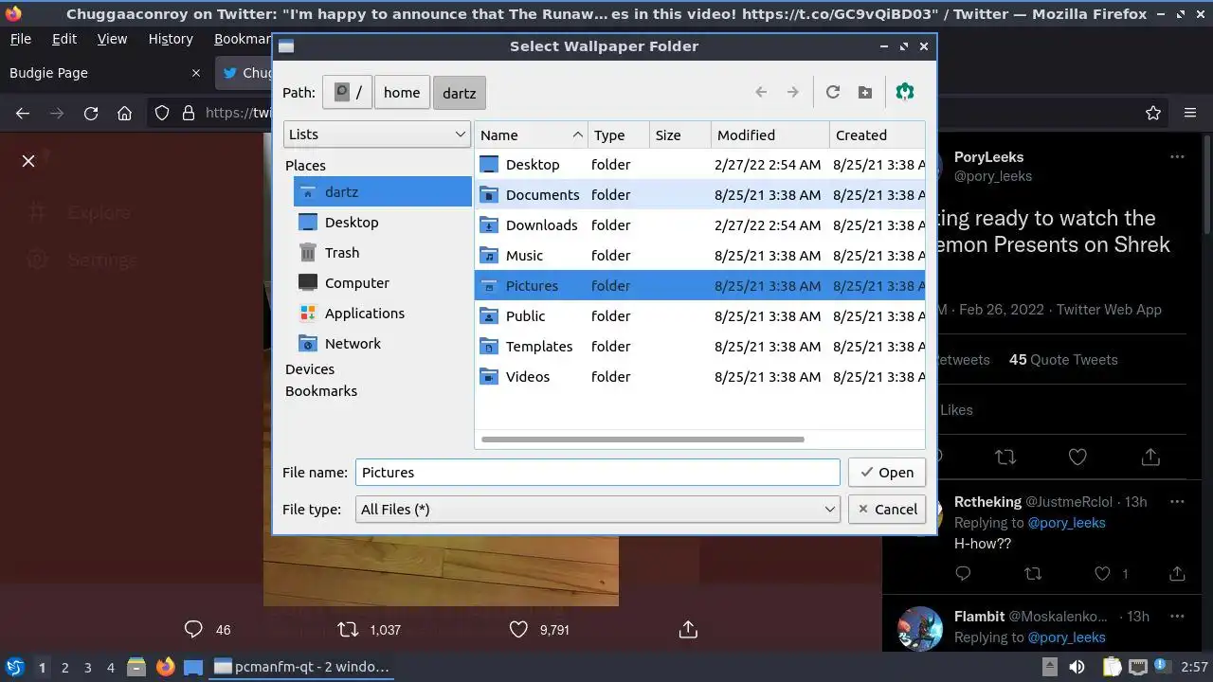Click the Cancel button in the dialog
1213x682 pixels.
pos(887,509)
